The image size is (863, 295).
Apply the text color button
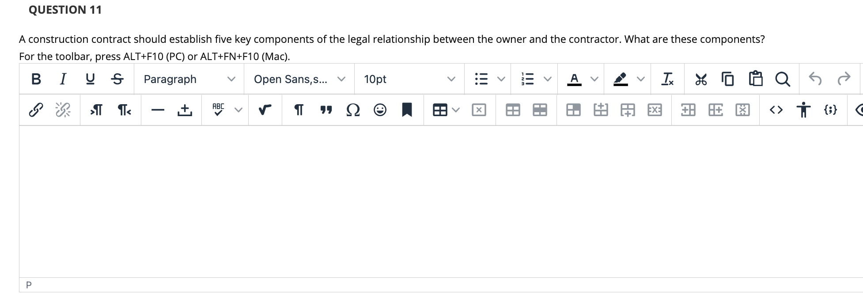coord(574,79)
